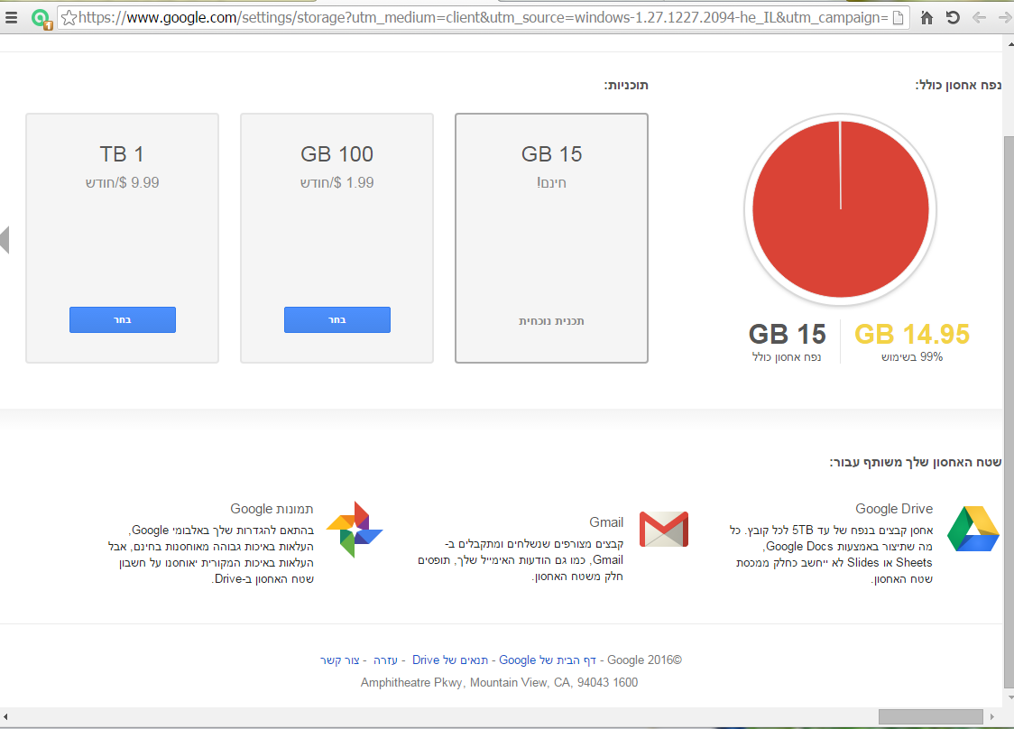Image resolution: width=1014 pixels, height=729 pixels.
Task: Open the browser hamburger menu
Action: [11, 17]
